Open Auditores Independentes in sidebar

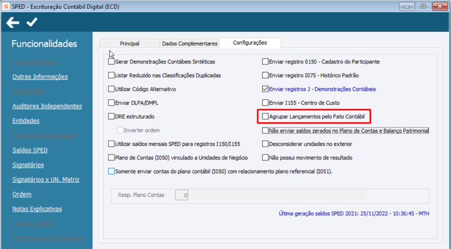click(x=47, y=106)
